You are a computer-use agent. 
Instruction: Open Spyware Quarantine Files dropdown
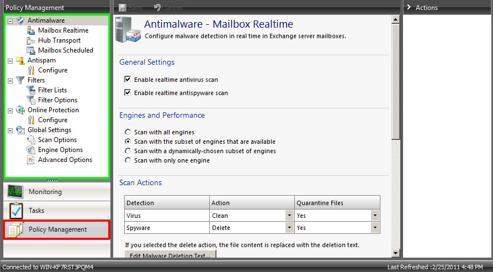[375, 228]
